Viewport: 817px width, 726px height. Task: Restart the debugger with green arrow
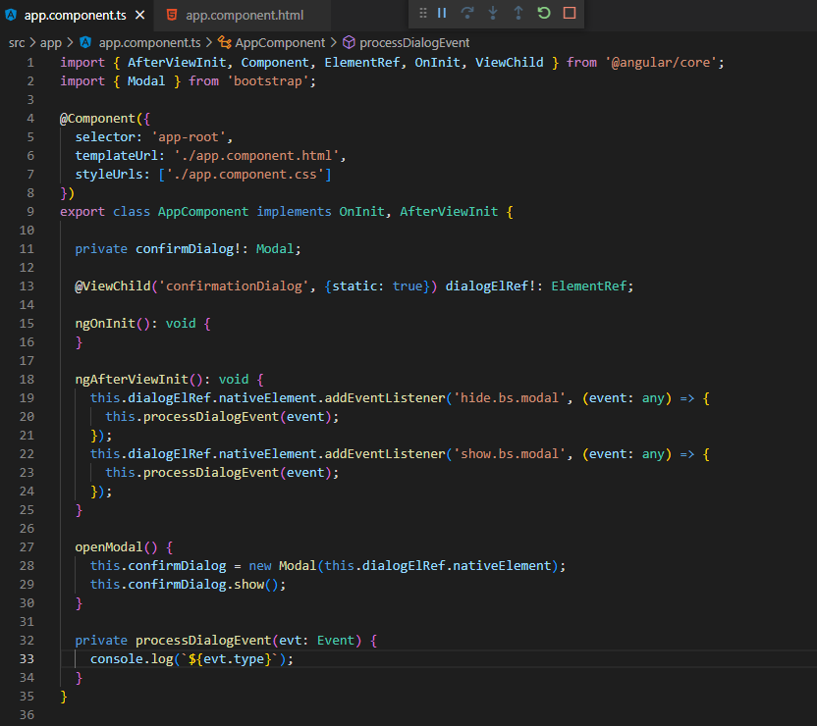coord(544,13)
